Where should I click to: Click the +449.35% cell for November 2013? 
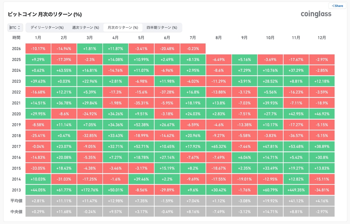click(x=296, y=190)
